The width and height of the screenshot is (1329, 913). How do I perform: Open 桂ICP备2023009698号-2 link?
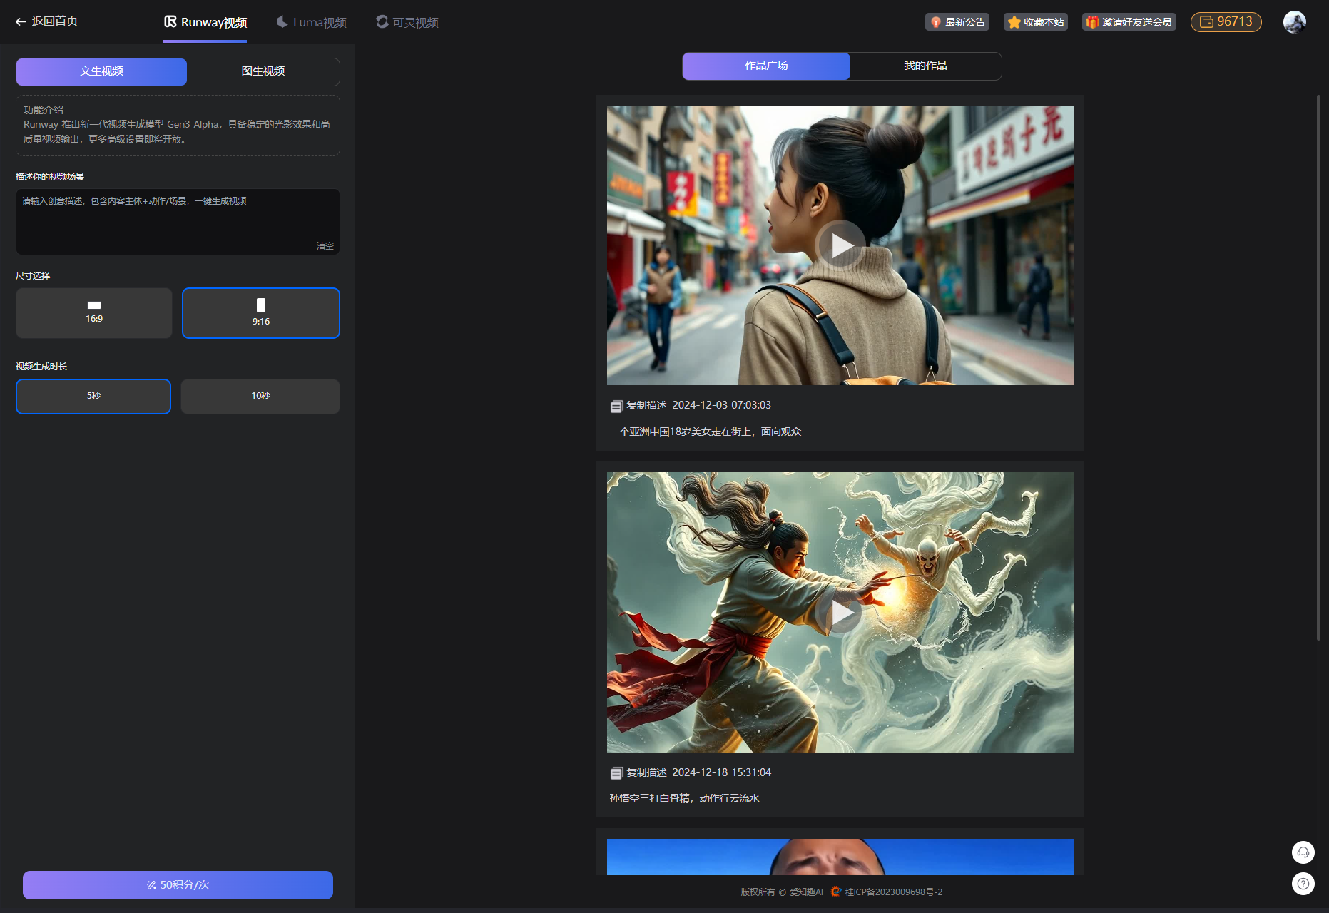click(x=894, y=892)
